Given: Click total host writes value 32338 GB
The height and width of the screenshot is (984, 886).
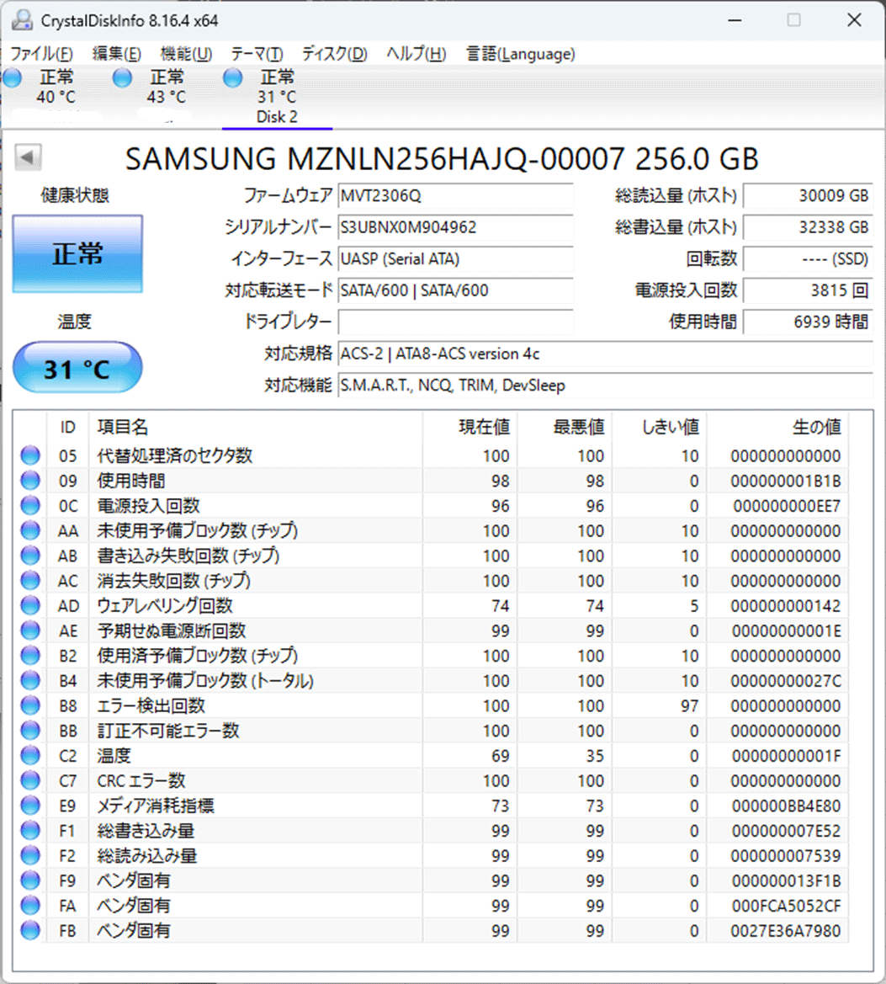Looking at the screenshot, I should coord(808,227).
